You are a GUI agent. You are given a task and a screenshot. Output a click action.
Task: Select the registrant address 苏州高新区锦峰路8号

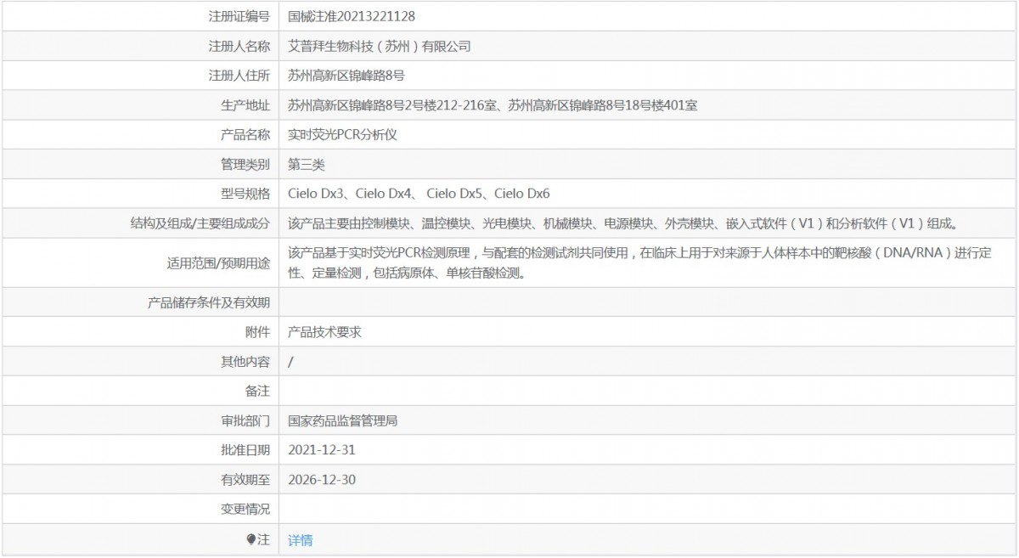point(346,76)
